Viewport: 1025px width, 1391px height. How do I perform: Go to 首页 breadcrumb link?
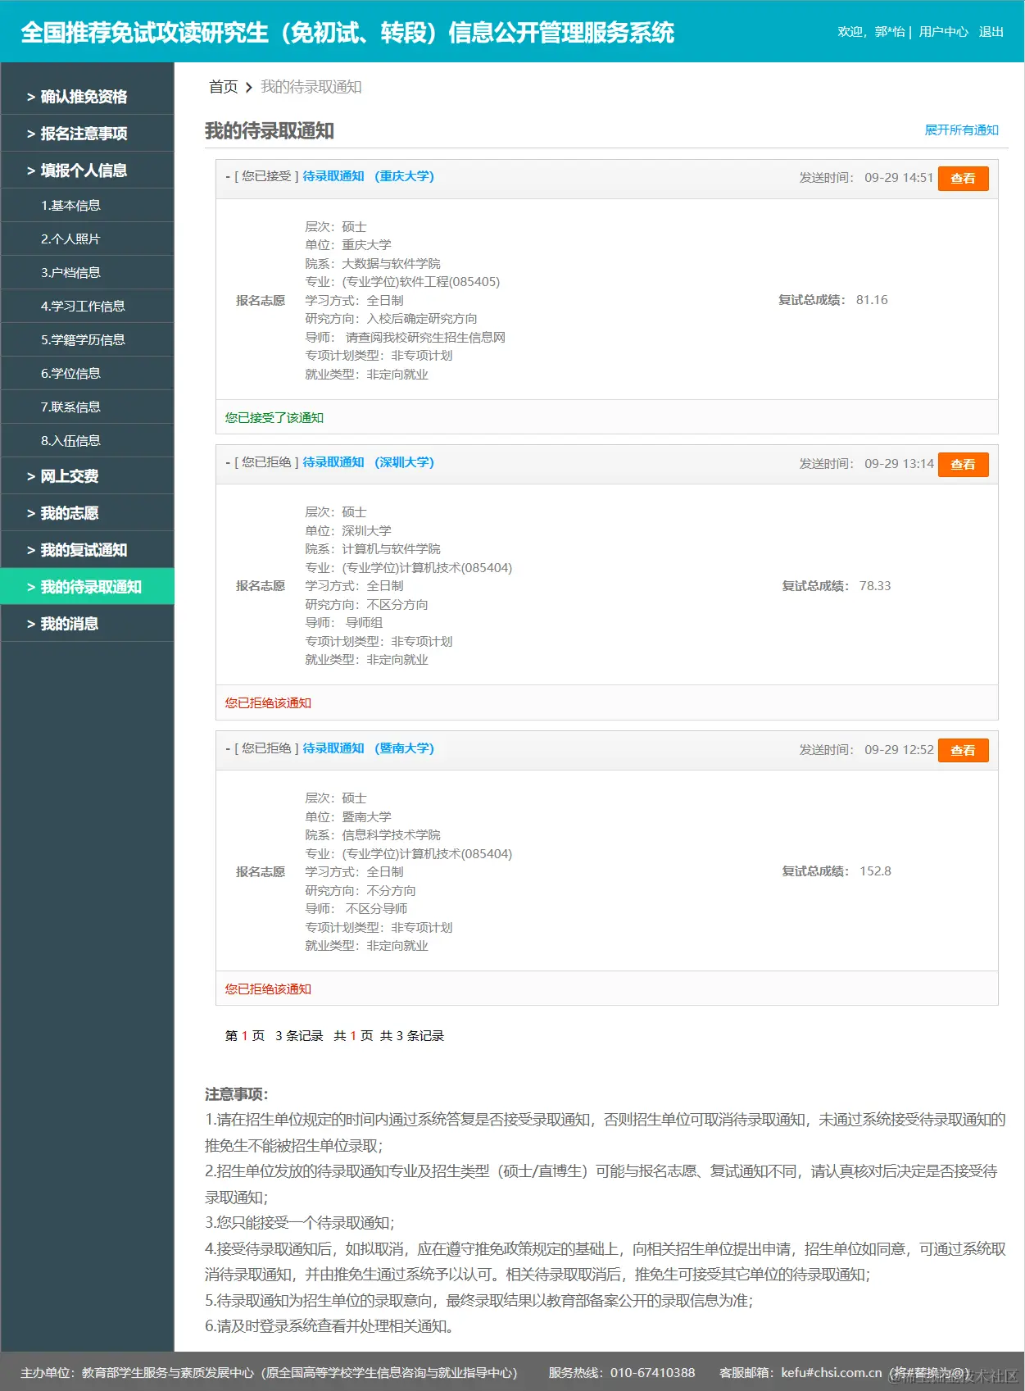(x=223, y=87)
